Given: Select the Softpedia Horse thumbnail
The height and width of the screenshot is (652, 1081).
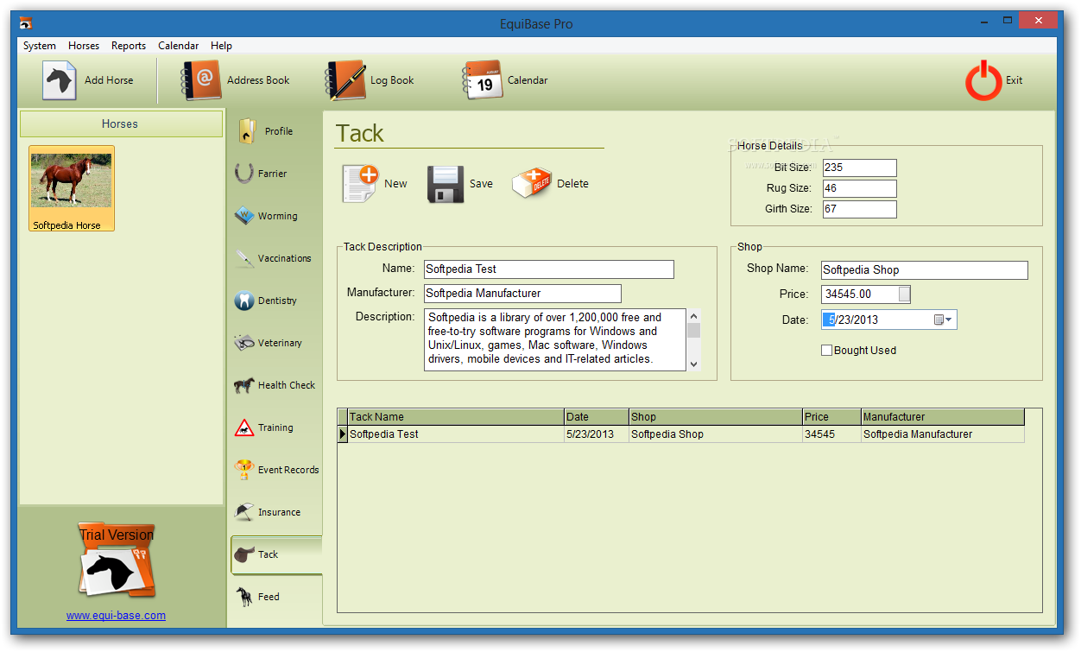Looking at the screenshot, I should pyautogui.click(x=72, y=188).
